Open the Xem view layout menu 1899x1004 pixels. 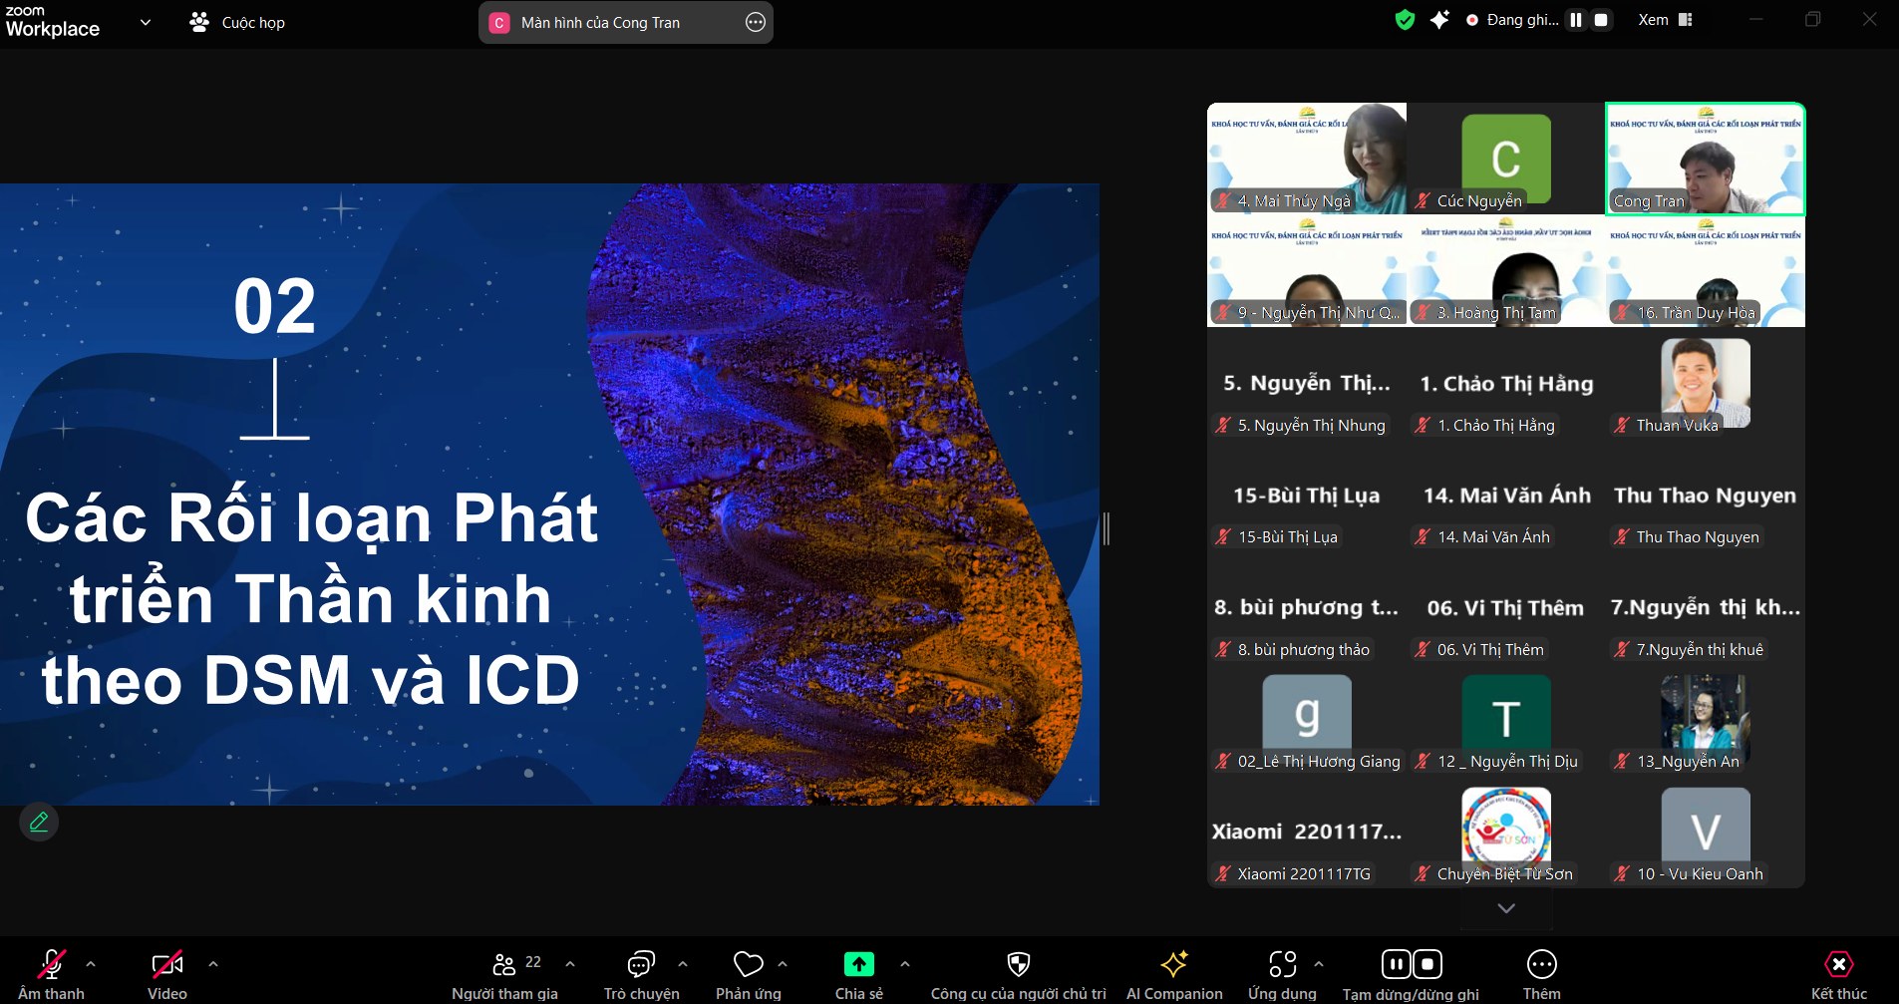[x=1665, y=20]
